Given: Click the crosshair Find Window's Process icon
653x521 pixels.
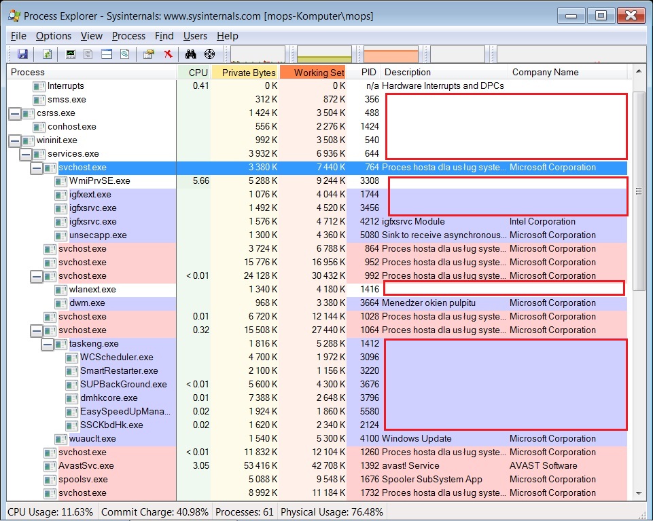Looking at the screenshot, I should (x=209, y=54).
